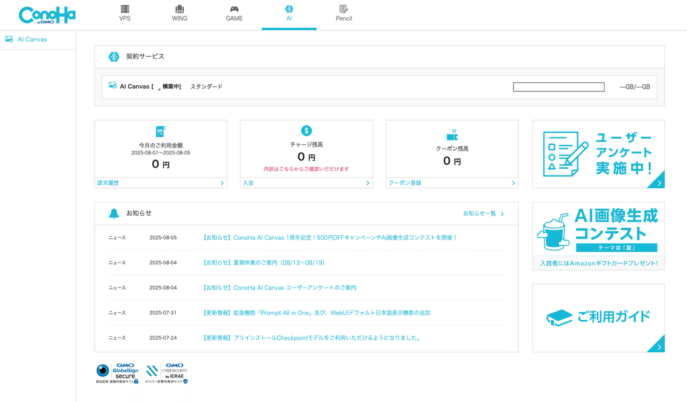Click the AI Canvas service row icon

[x=113, y=85]
